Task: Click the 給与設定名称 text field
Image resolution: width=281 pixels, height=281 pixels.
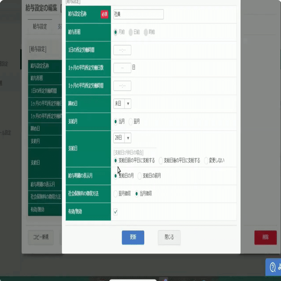Action: tap(138, 14)
